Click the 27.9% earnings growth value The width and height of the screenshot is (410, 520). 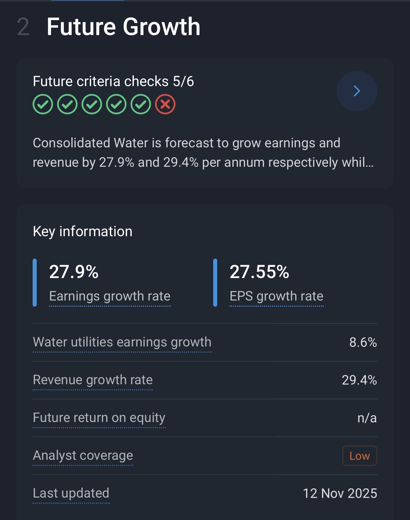coord(74,272)
